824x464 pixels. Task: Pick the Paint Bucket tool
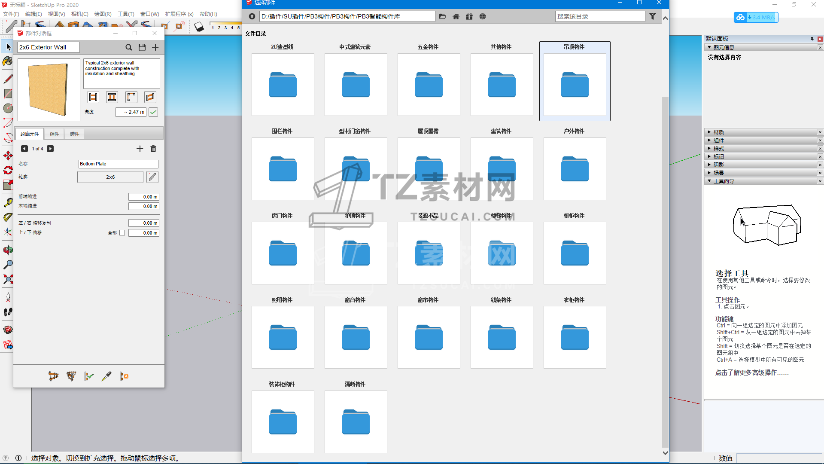click(x=8, y=61)
